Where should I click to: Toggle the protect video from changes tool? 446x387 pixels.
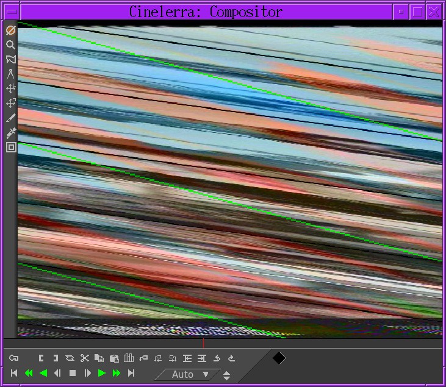11,30
